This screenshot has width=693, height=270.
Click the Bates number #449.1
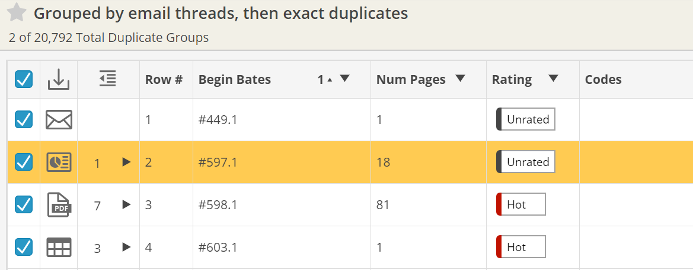coord(218,120)
